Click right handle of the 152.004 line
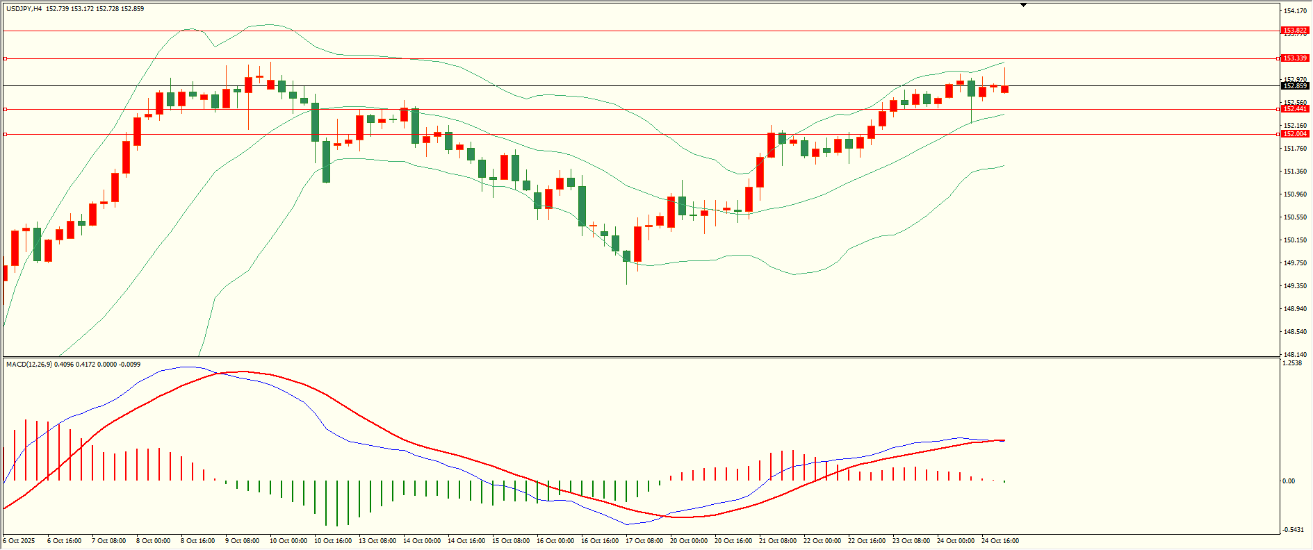 1278,134
